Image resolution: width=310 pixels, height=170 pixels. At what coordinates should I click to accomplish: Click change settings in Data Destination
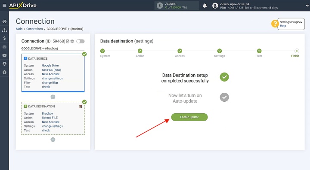pos(53,126)
